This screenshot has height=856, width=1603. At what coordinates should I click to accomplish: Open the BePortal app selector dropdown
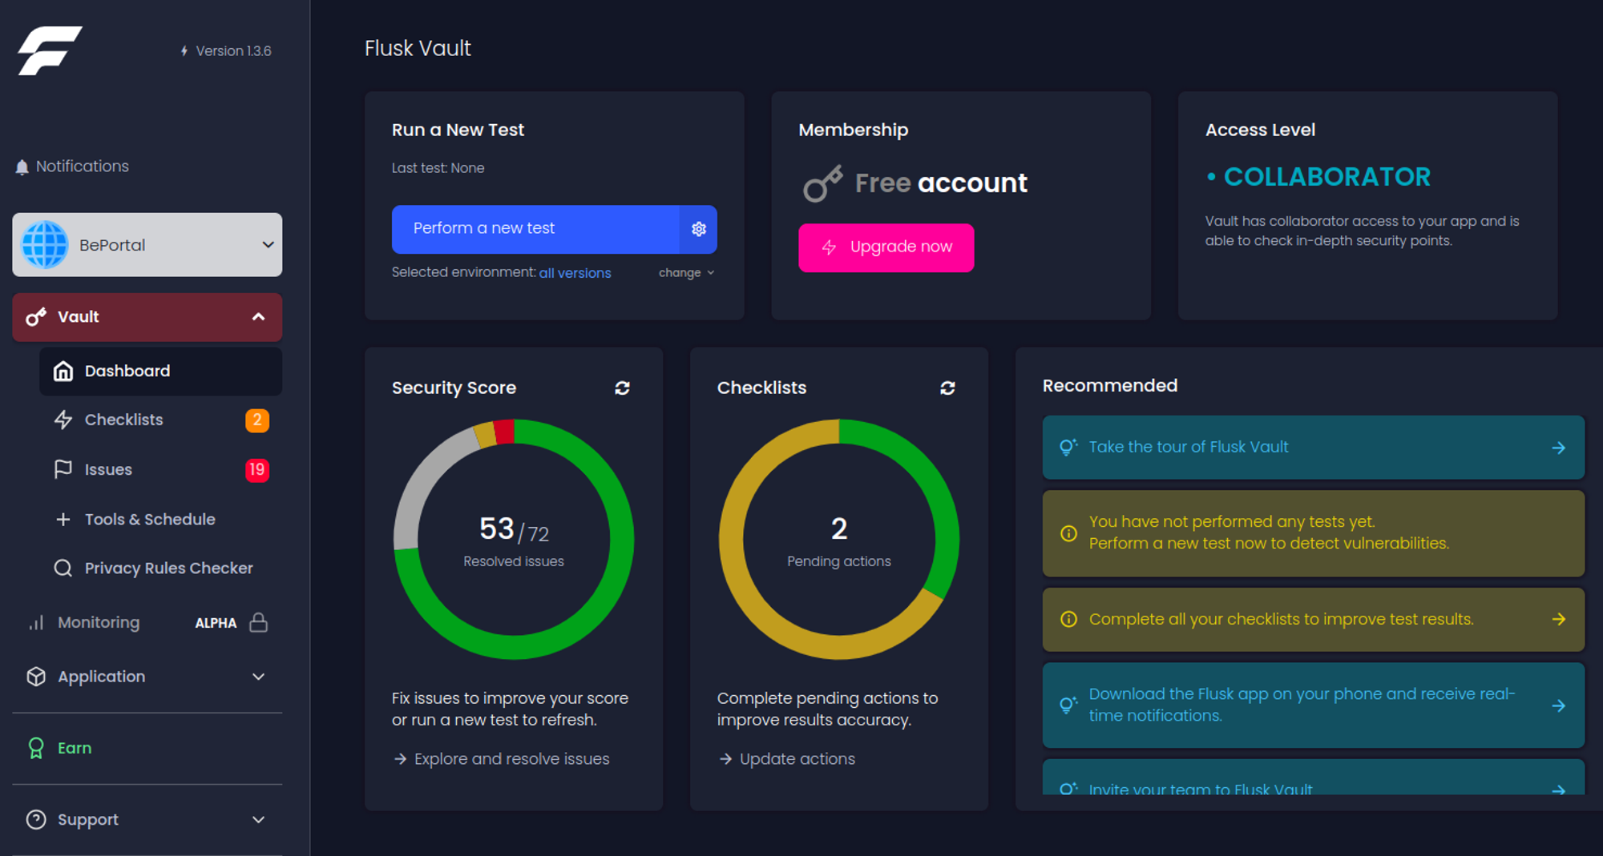(147, 245)
